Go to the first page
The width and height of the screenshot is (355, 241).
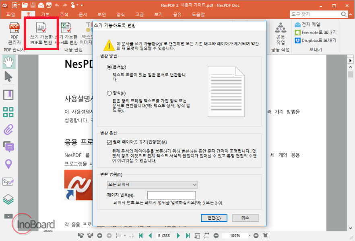pos(140,236)
